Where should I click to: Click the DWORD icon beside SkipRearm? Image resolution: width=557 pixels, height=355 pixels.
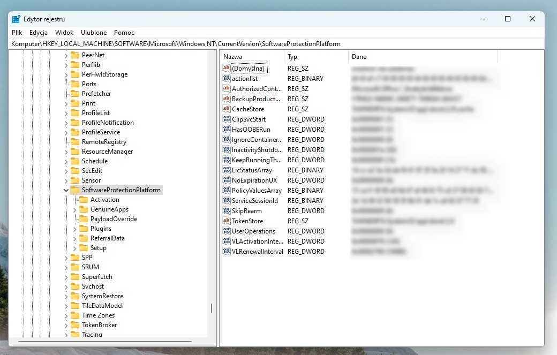pyautogui.click(x=226, y=210)
